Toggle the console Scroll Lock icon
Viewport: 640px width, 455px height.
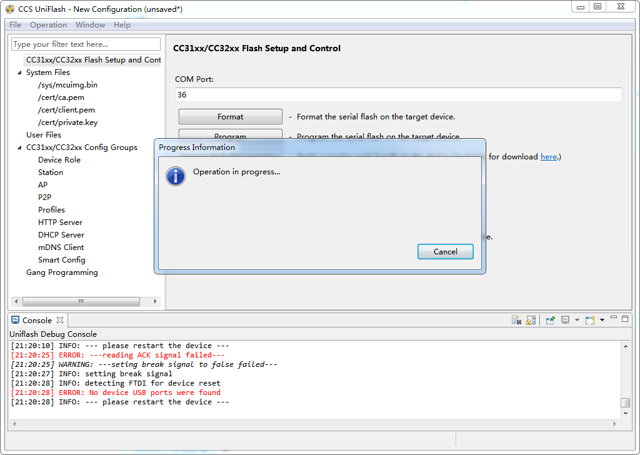point(531,321)
